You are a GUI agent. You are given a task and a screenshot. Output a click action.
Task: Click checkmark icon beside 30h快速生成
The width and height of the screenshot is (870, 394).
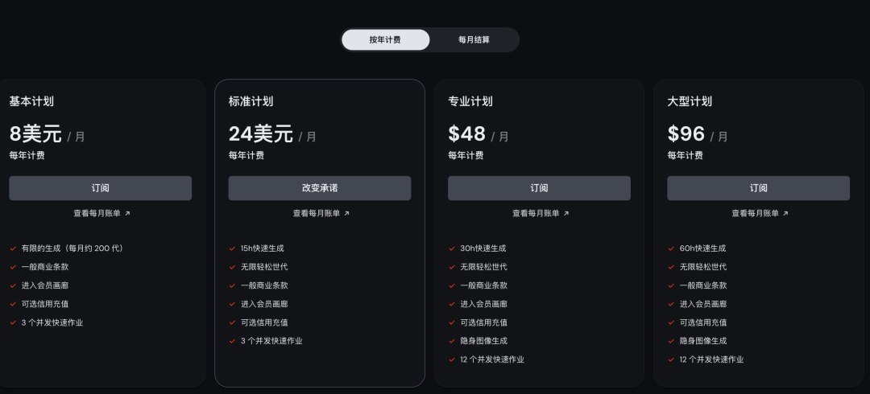pos(452,248)
